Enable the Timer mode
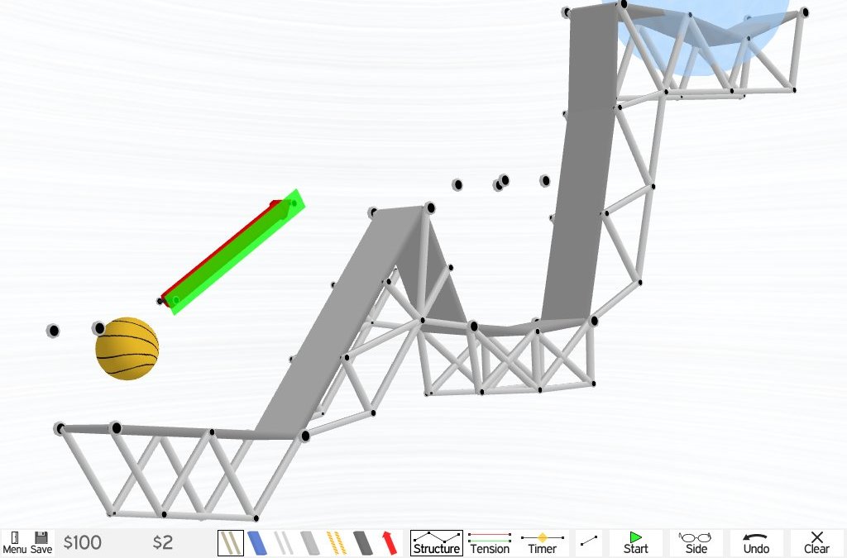The image size is (847, 558). pyautogui.click(x=543, y=543)
